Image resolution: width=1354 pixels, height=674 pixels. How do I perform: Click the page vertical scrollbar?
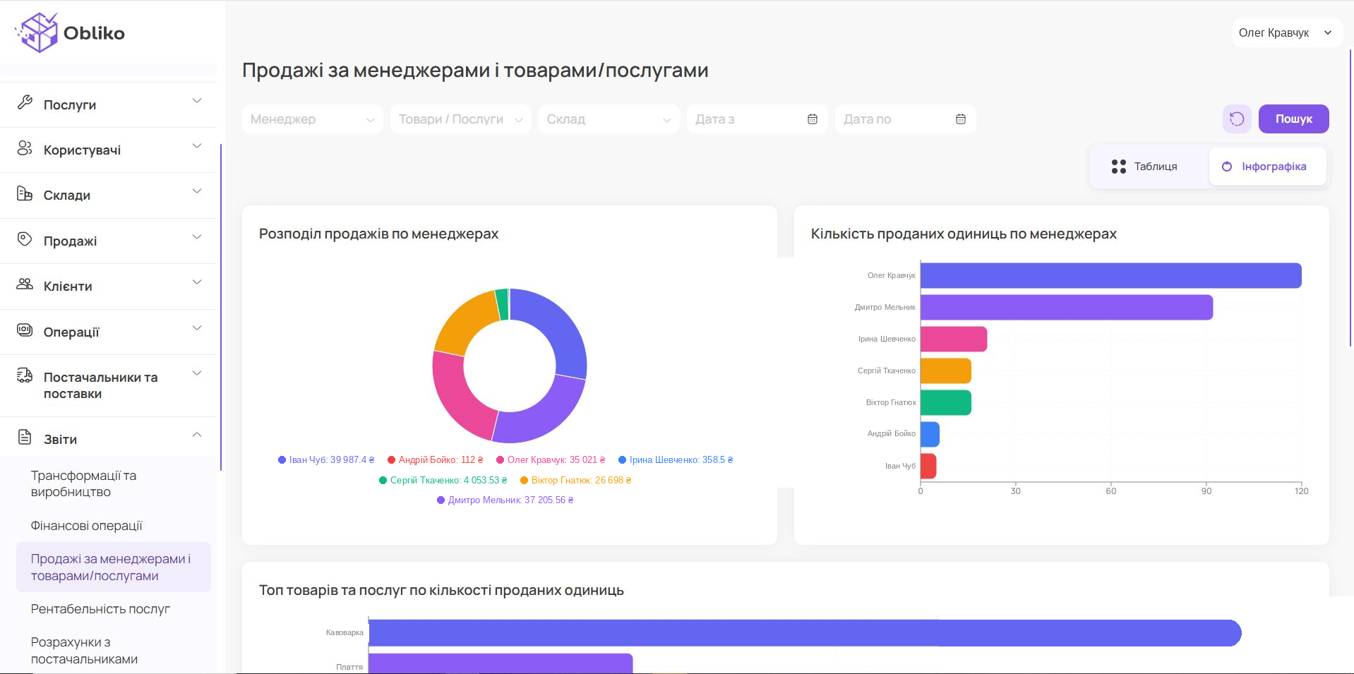coord(1350,198)
